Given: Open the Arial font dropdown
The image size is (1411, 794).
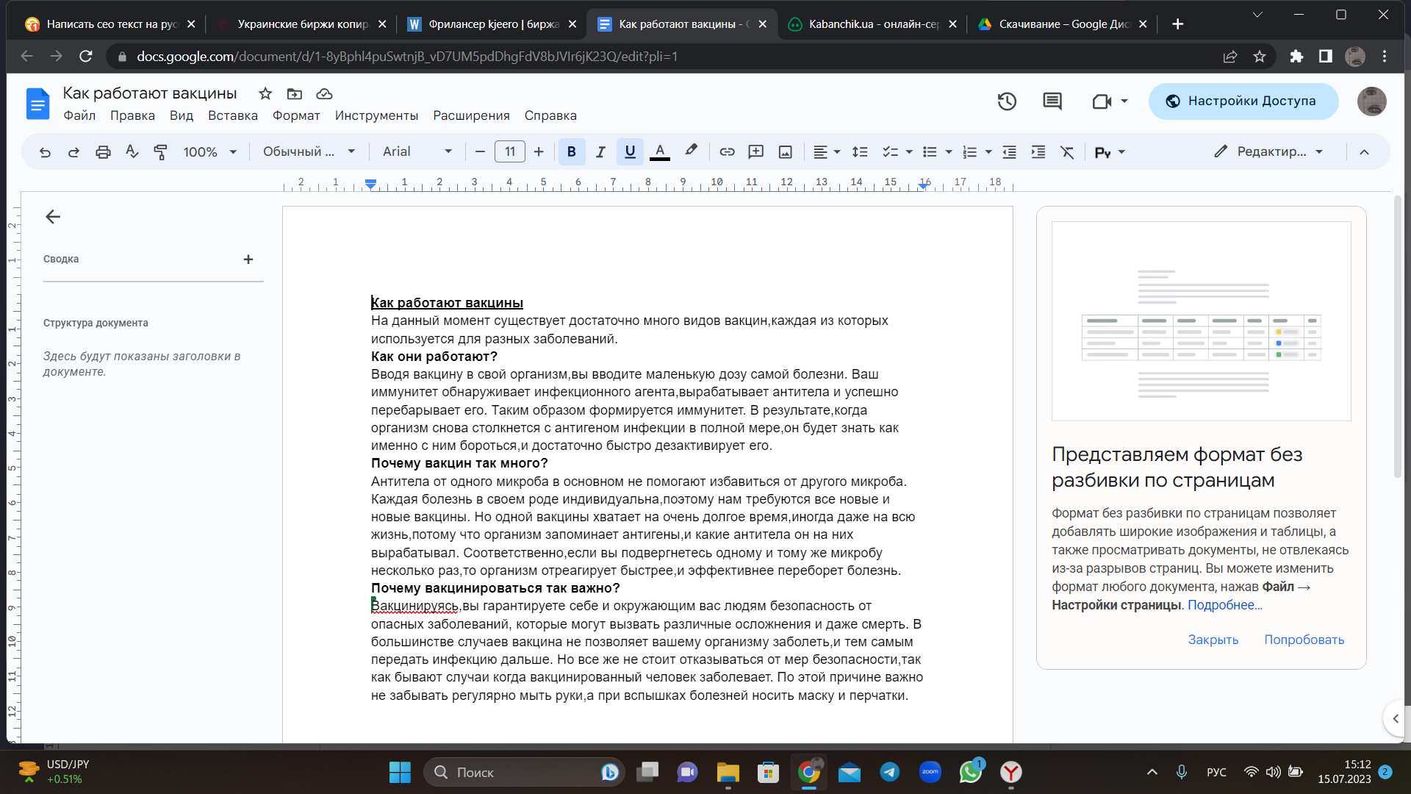Looking at the screenshot, I should point(417,151).
